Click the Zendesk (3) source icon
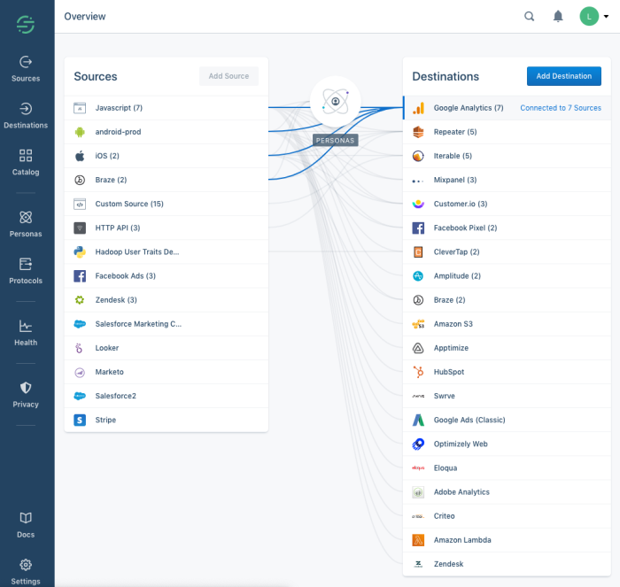This screenshot has width=620, height=587. [80, 300]
